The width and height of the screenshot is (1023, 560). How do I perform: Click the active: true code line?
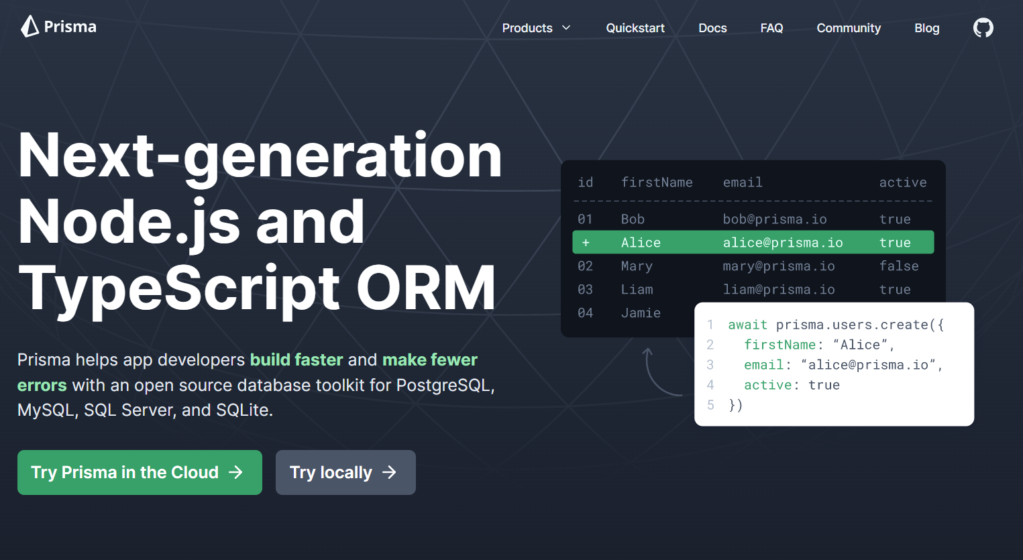point(792,385)
